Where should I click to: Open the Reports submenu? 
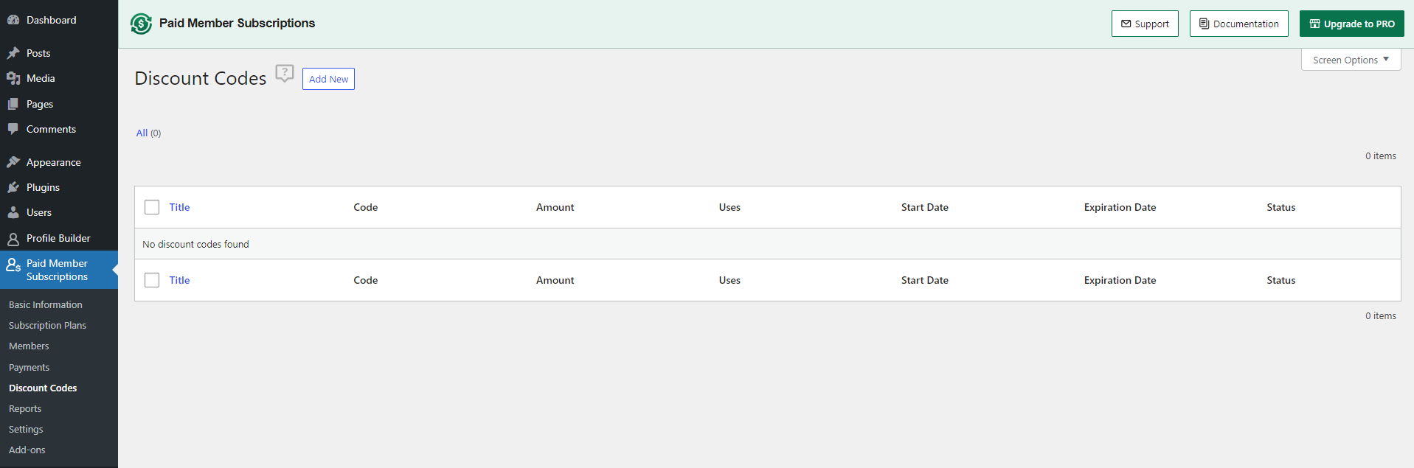25,408
